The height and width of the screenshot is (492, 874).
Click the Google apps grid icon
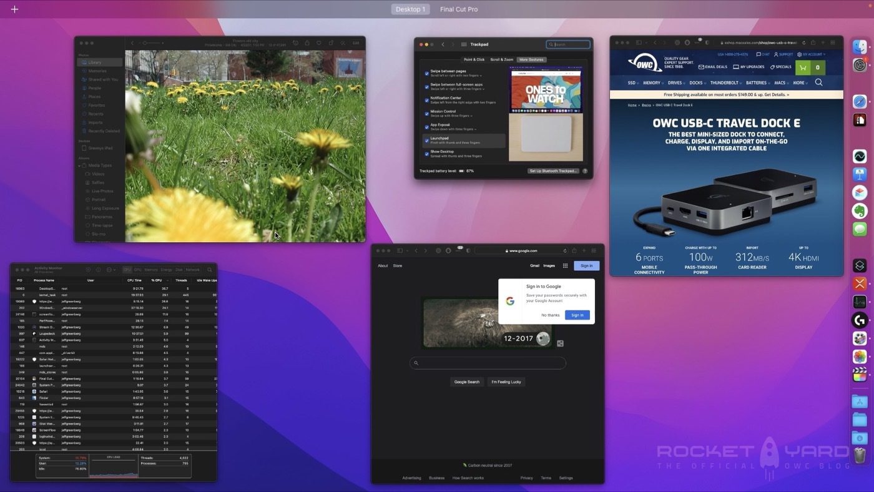pyautogui.click(x=565, y=266)
